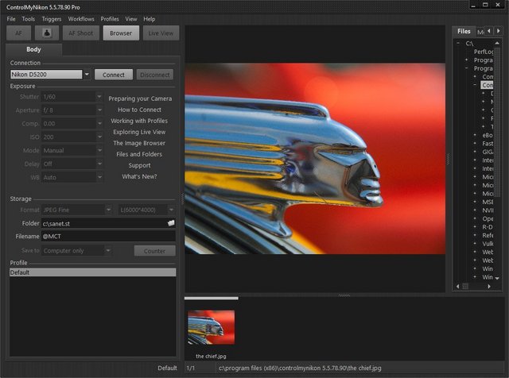Select the Files tab

point(464,31)
